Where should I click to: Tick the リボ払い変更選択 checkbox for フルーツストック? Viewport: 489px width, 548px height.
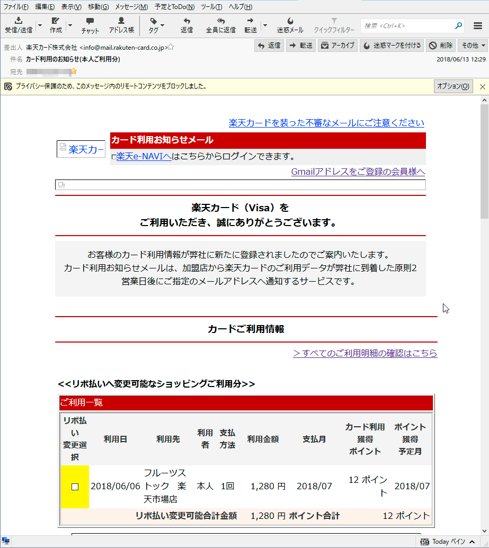[75, 487]
